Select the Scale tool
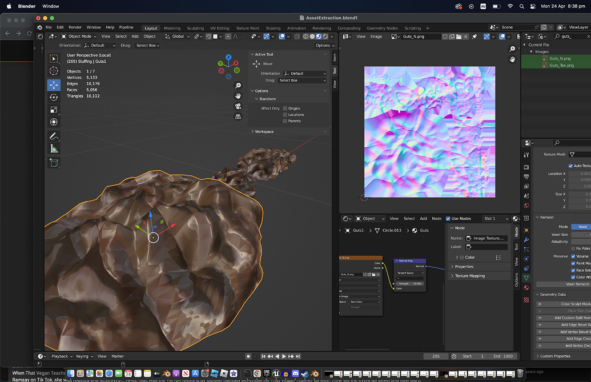 54,110
